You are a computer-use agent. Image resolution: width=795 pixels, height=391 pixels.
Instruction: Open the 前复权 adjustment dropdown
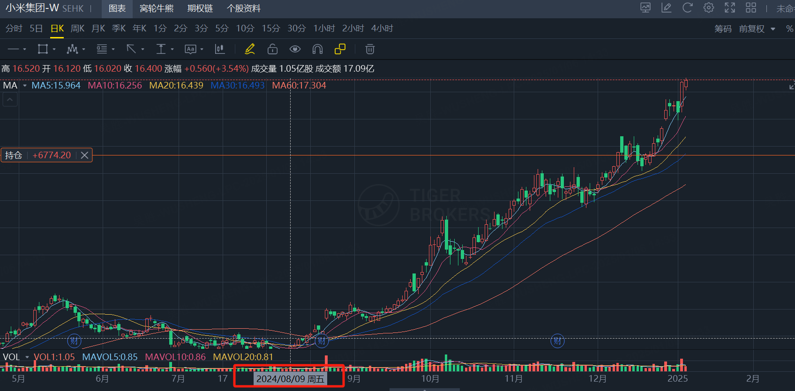[757, 29]
